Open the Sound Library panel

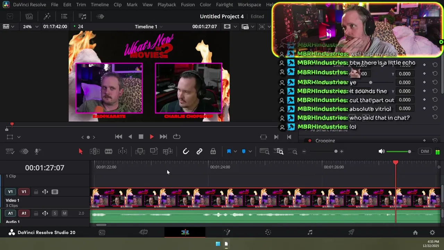[x=82, y=16]
